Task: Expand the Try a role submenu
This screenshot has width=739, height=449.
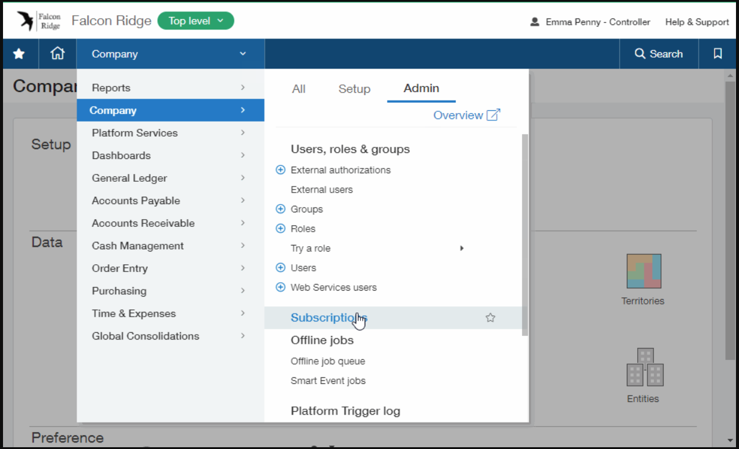Action: coord(310,248)
